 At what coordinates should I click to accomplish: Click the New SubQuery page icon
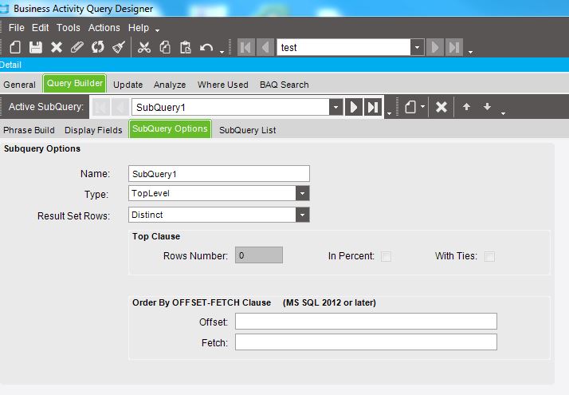(x=410, y=107)
